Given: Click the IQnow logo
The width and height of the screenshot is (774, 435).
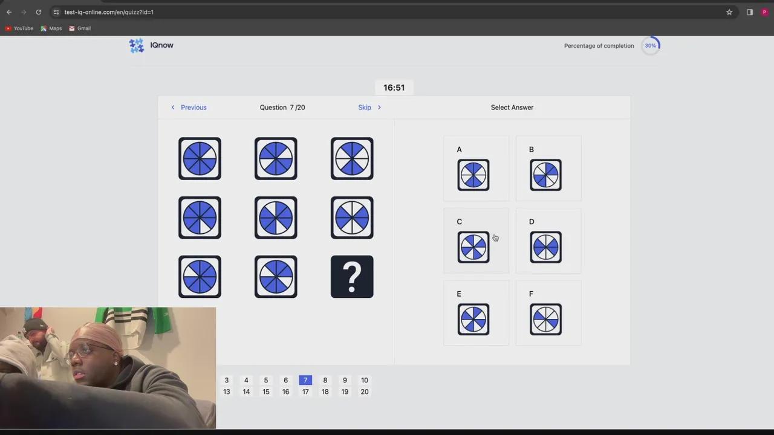Looking at the screenshot, I should pyautogui.click(x=151, y=45).
